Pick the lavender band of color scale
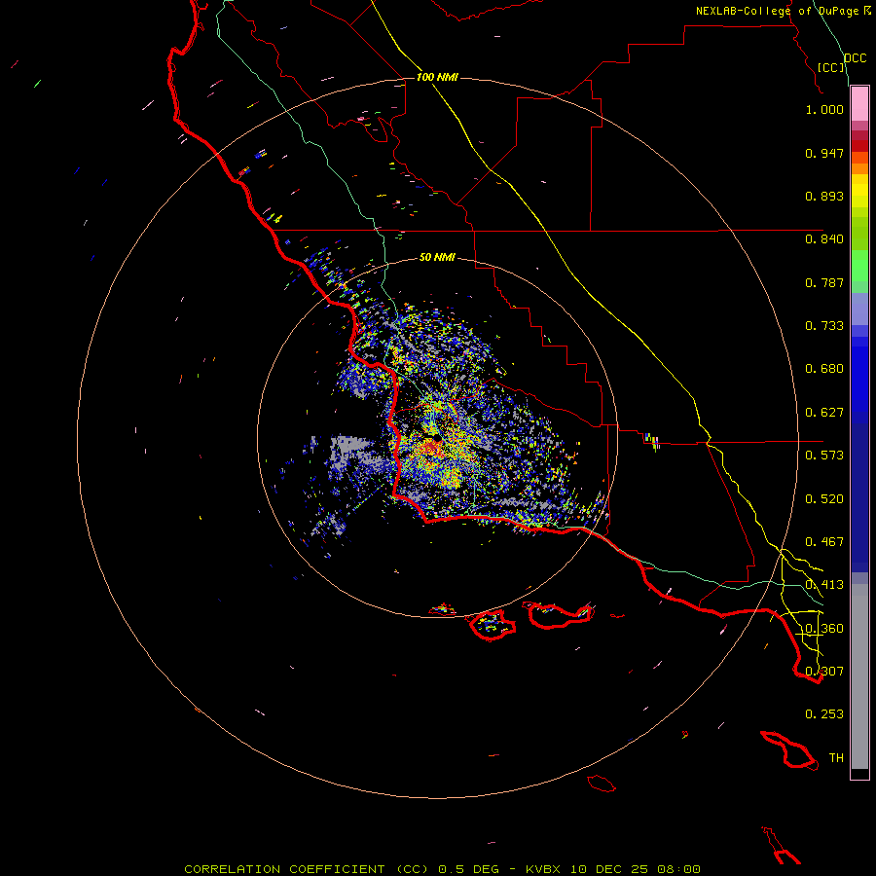The width and height of the screenshot is (876, 876). coord(859,309)
